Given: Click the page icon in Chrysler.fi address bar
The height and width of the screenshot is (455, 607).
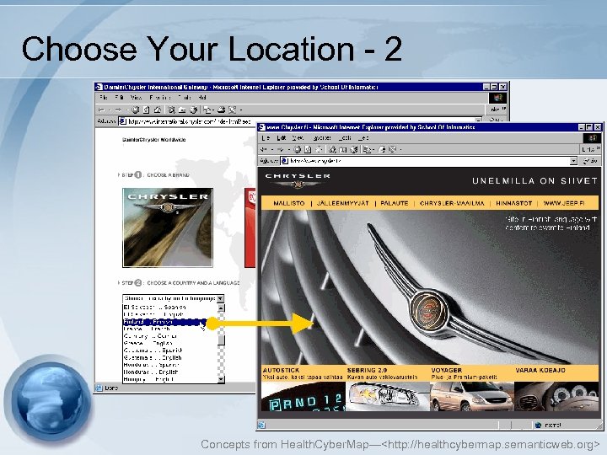Looking at the screenshot, I should click(285, 161).
